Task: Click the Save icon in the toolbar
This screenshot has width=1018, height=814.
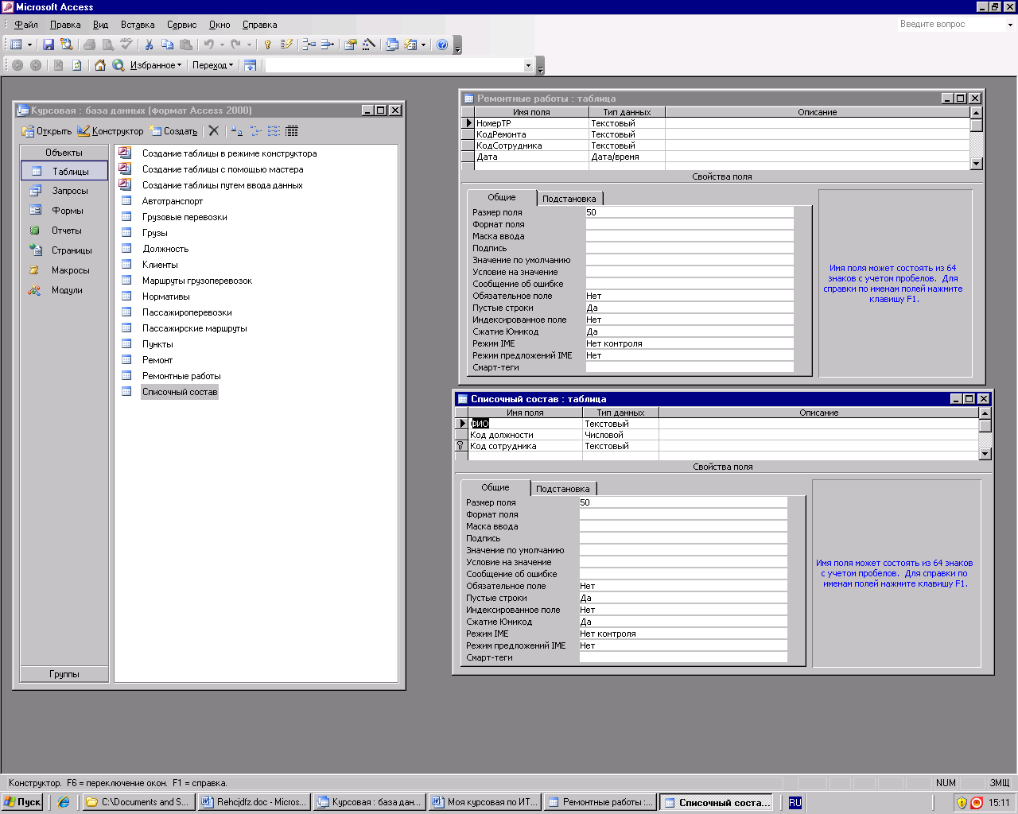Action: pos(48,45)
